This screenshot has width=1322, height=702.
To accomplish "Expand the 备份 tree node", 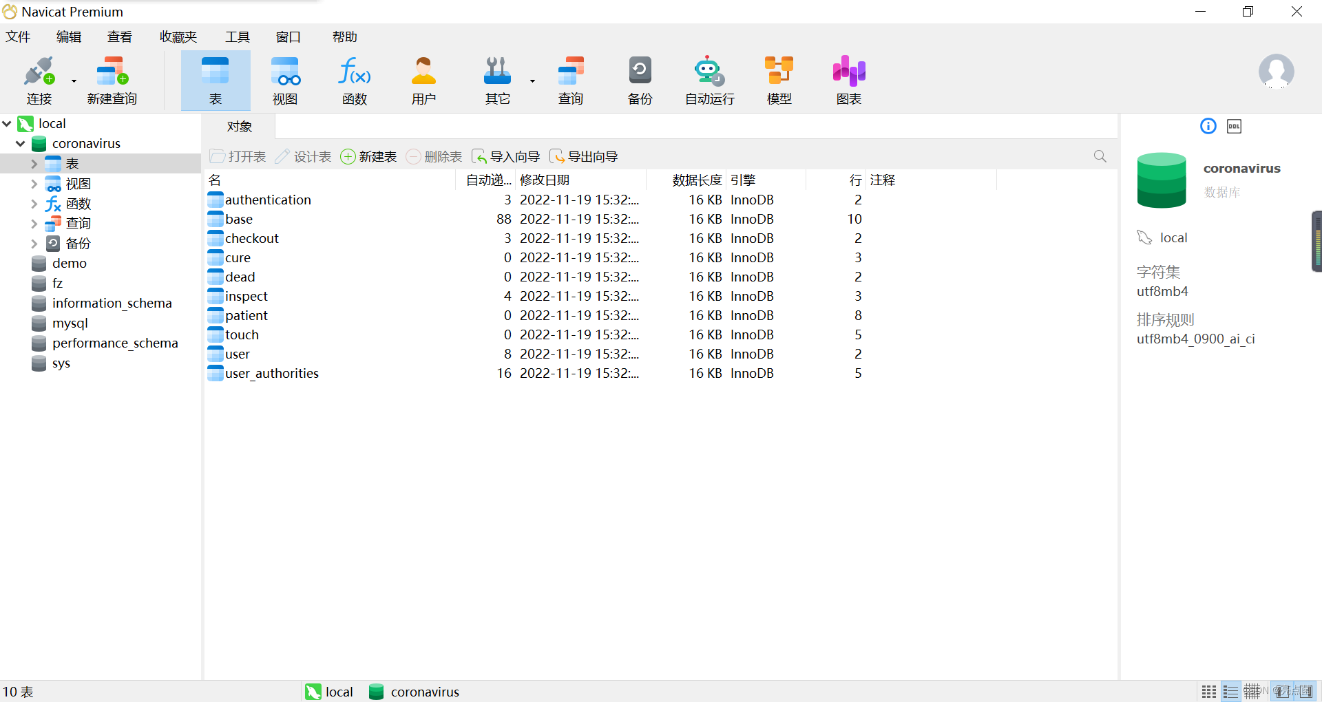I will tap(34, 243).
